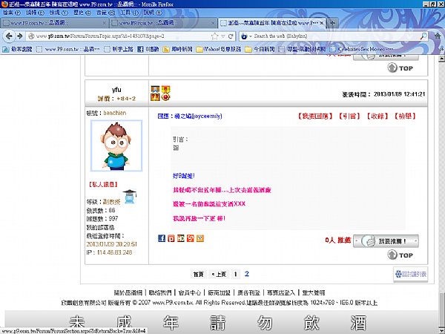Close the active forum topic tab
This screenshot has width=445, height=334.
click(322, 23)
